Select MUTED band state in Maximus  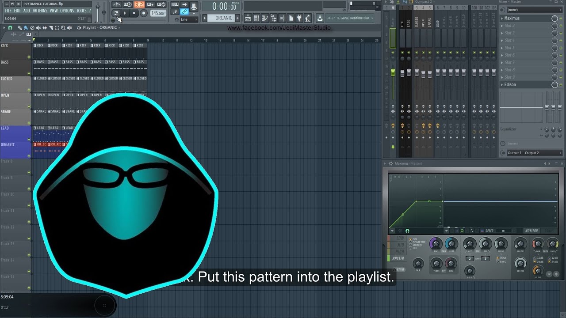(415, 245)
